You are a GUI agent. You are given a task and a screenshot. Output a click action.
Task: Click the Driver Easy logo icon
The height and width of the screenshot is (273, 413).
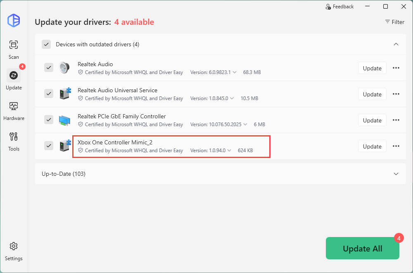pyautogui.click(x=14, y=20)
